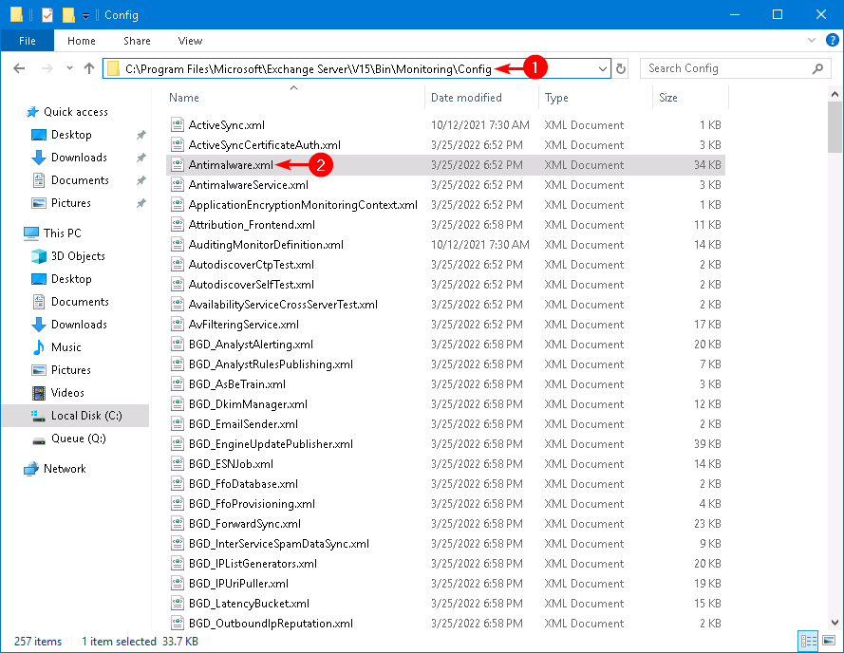Sort by Type column header
This screenshot has width=844, height=653.
click(x=556, y=98)
